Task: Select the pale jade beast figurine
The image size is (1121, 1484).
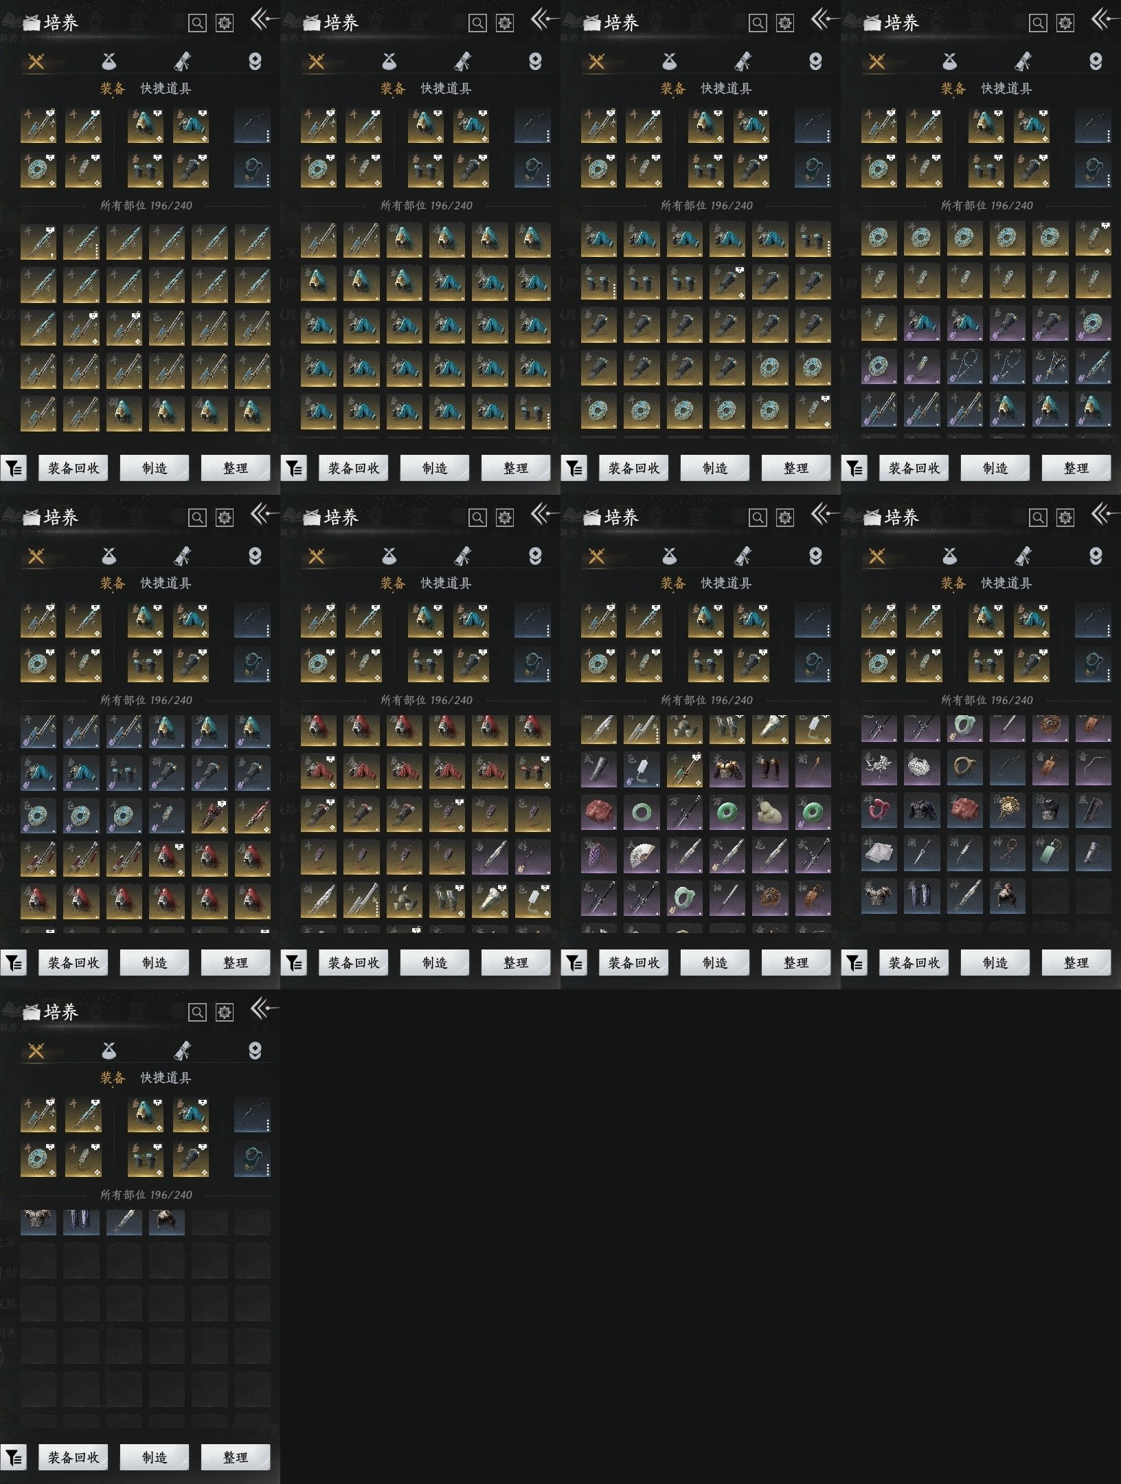Action: coord(769,813)
